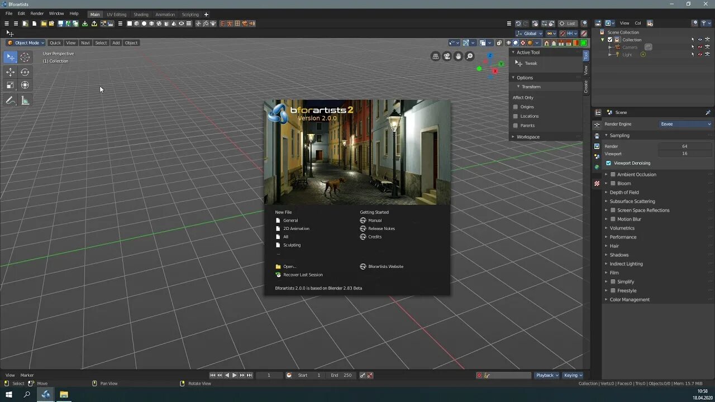Open the texture properties checker icon
Image resolution: width=715 pixels, height=402 pixels.
pyautogui.click(x=597, y=183)
